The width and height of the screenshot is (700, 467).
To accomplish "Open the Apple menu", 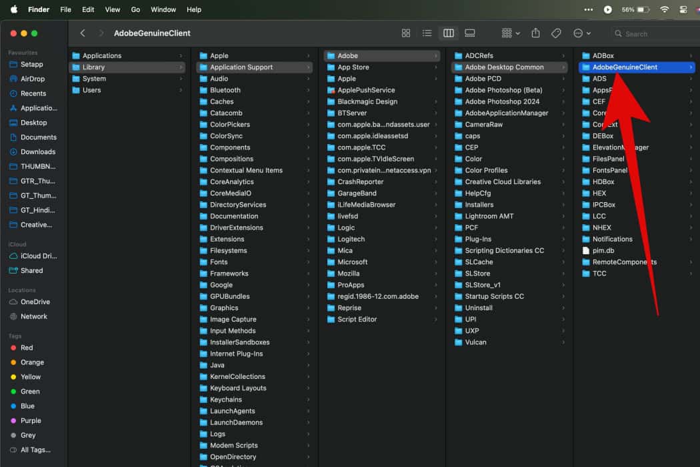I will (x=13, y=10).
